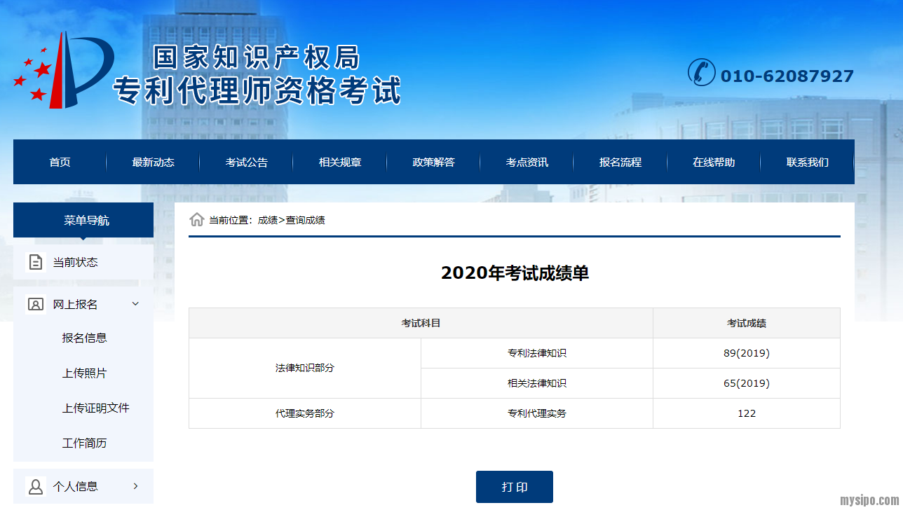Image resolution: width=903 pixels, height=510 pixels.
Task: Open 上传证明文件 in the sidebar
Action: click(x=95, y=408)
